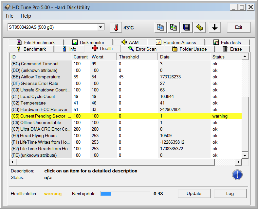
Task: Select the Health tab
Action: [x=102, y=48]
